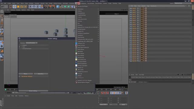Click the highlighted blue cube mode icon in the left palette
The width and height of the screenshot is (194, 109).
coord(2,31)
